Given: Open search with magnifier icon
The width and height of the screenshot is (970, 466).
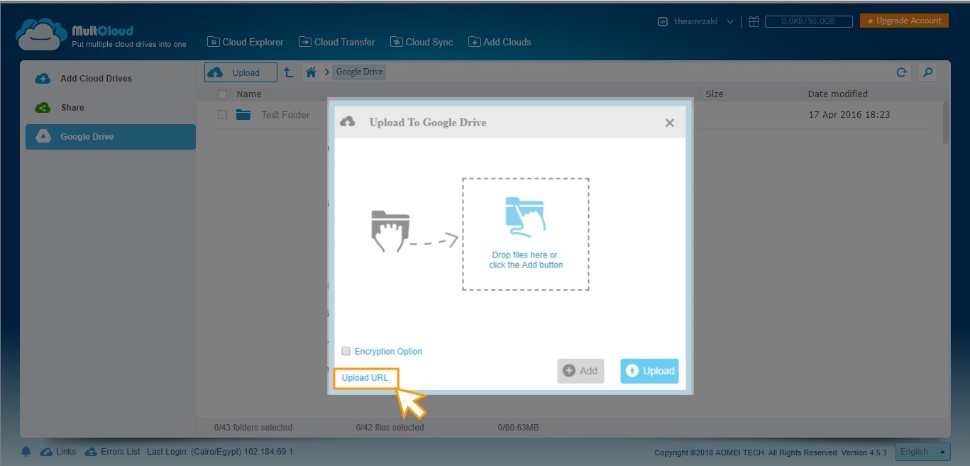Looking at the screenshot, I should (927, 72).
